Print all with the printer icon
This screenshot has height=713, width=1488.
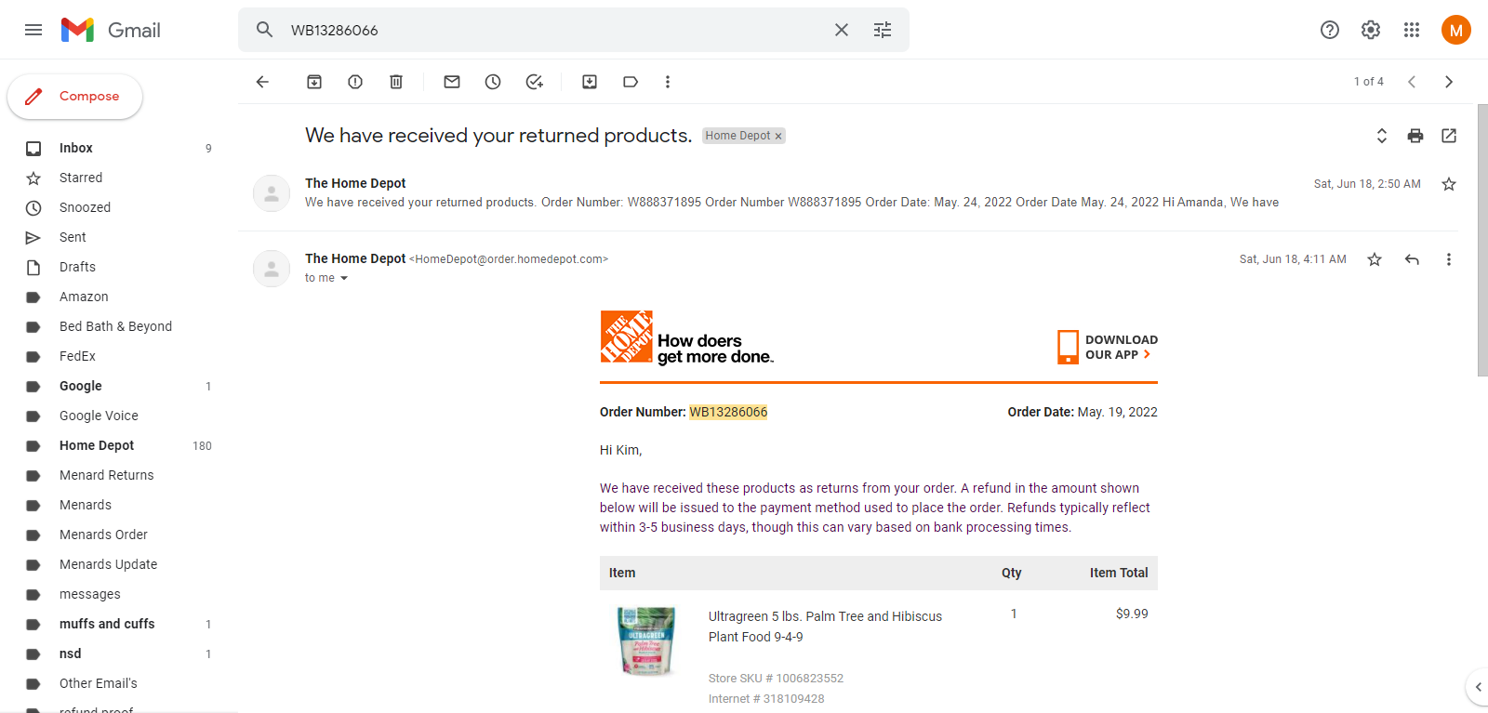(1415, 136)
